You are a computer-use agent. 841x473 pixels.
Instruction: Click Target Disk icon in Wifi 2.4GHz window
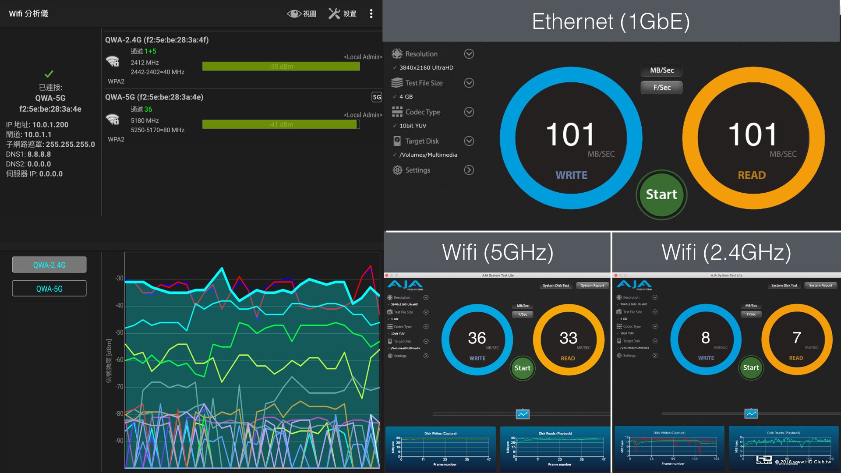pyautogui.click(x=619, y=341)
